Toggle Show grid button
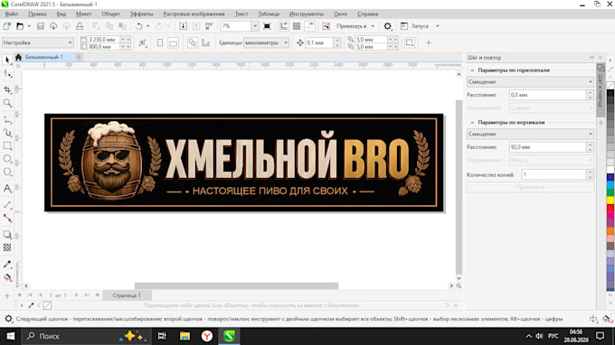 [297, 26]
